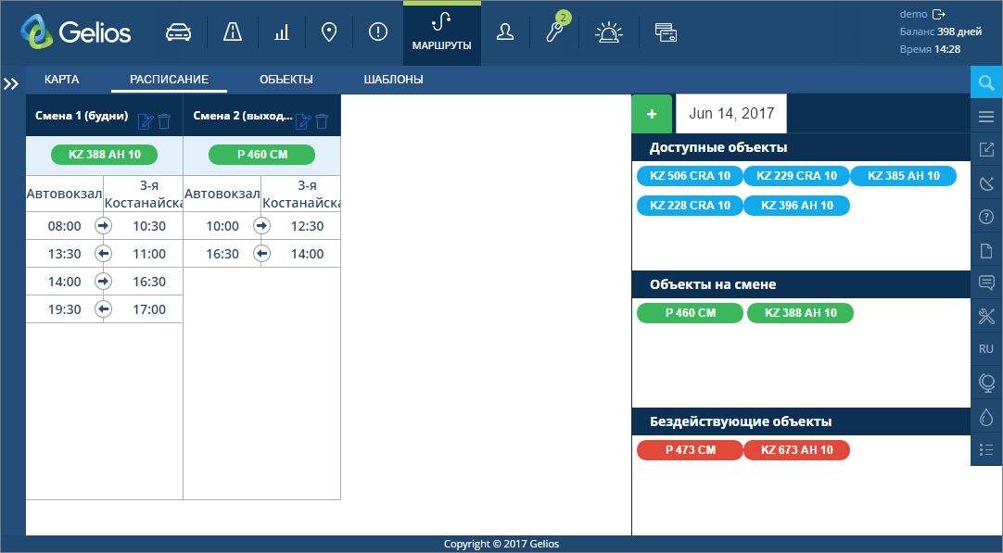
Task: Click the Jun 14, 2017 date field
Action: coord(731,114)
